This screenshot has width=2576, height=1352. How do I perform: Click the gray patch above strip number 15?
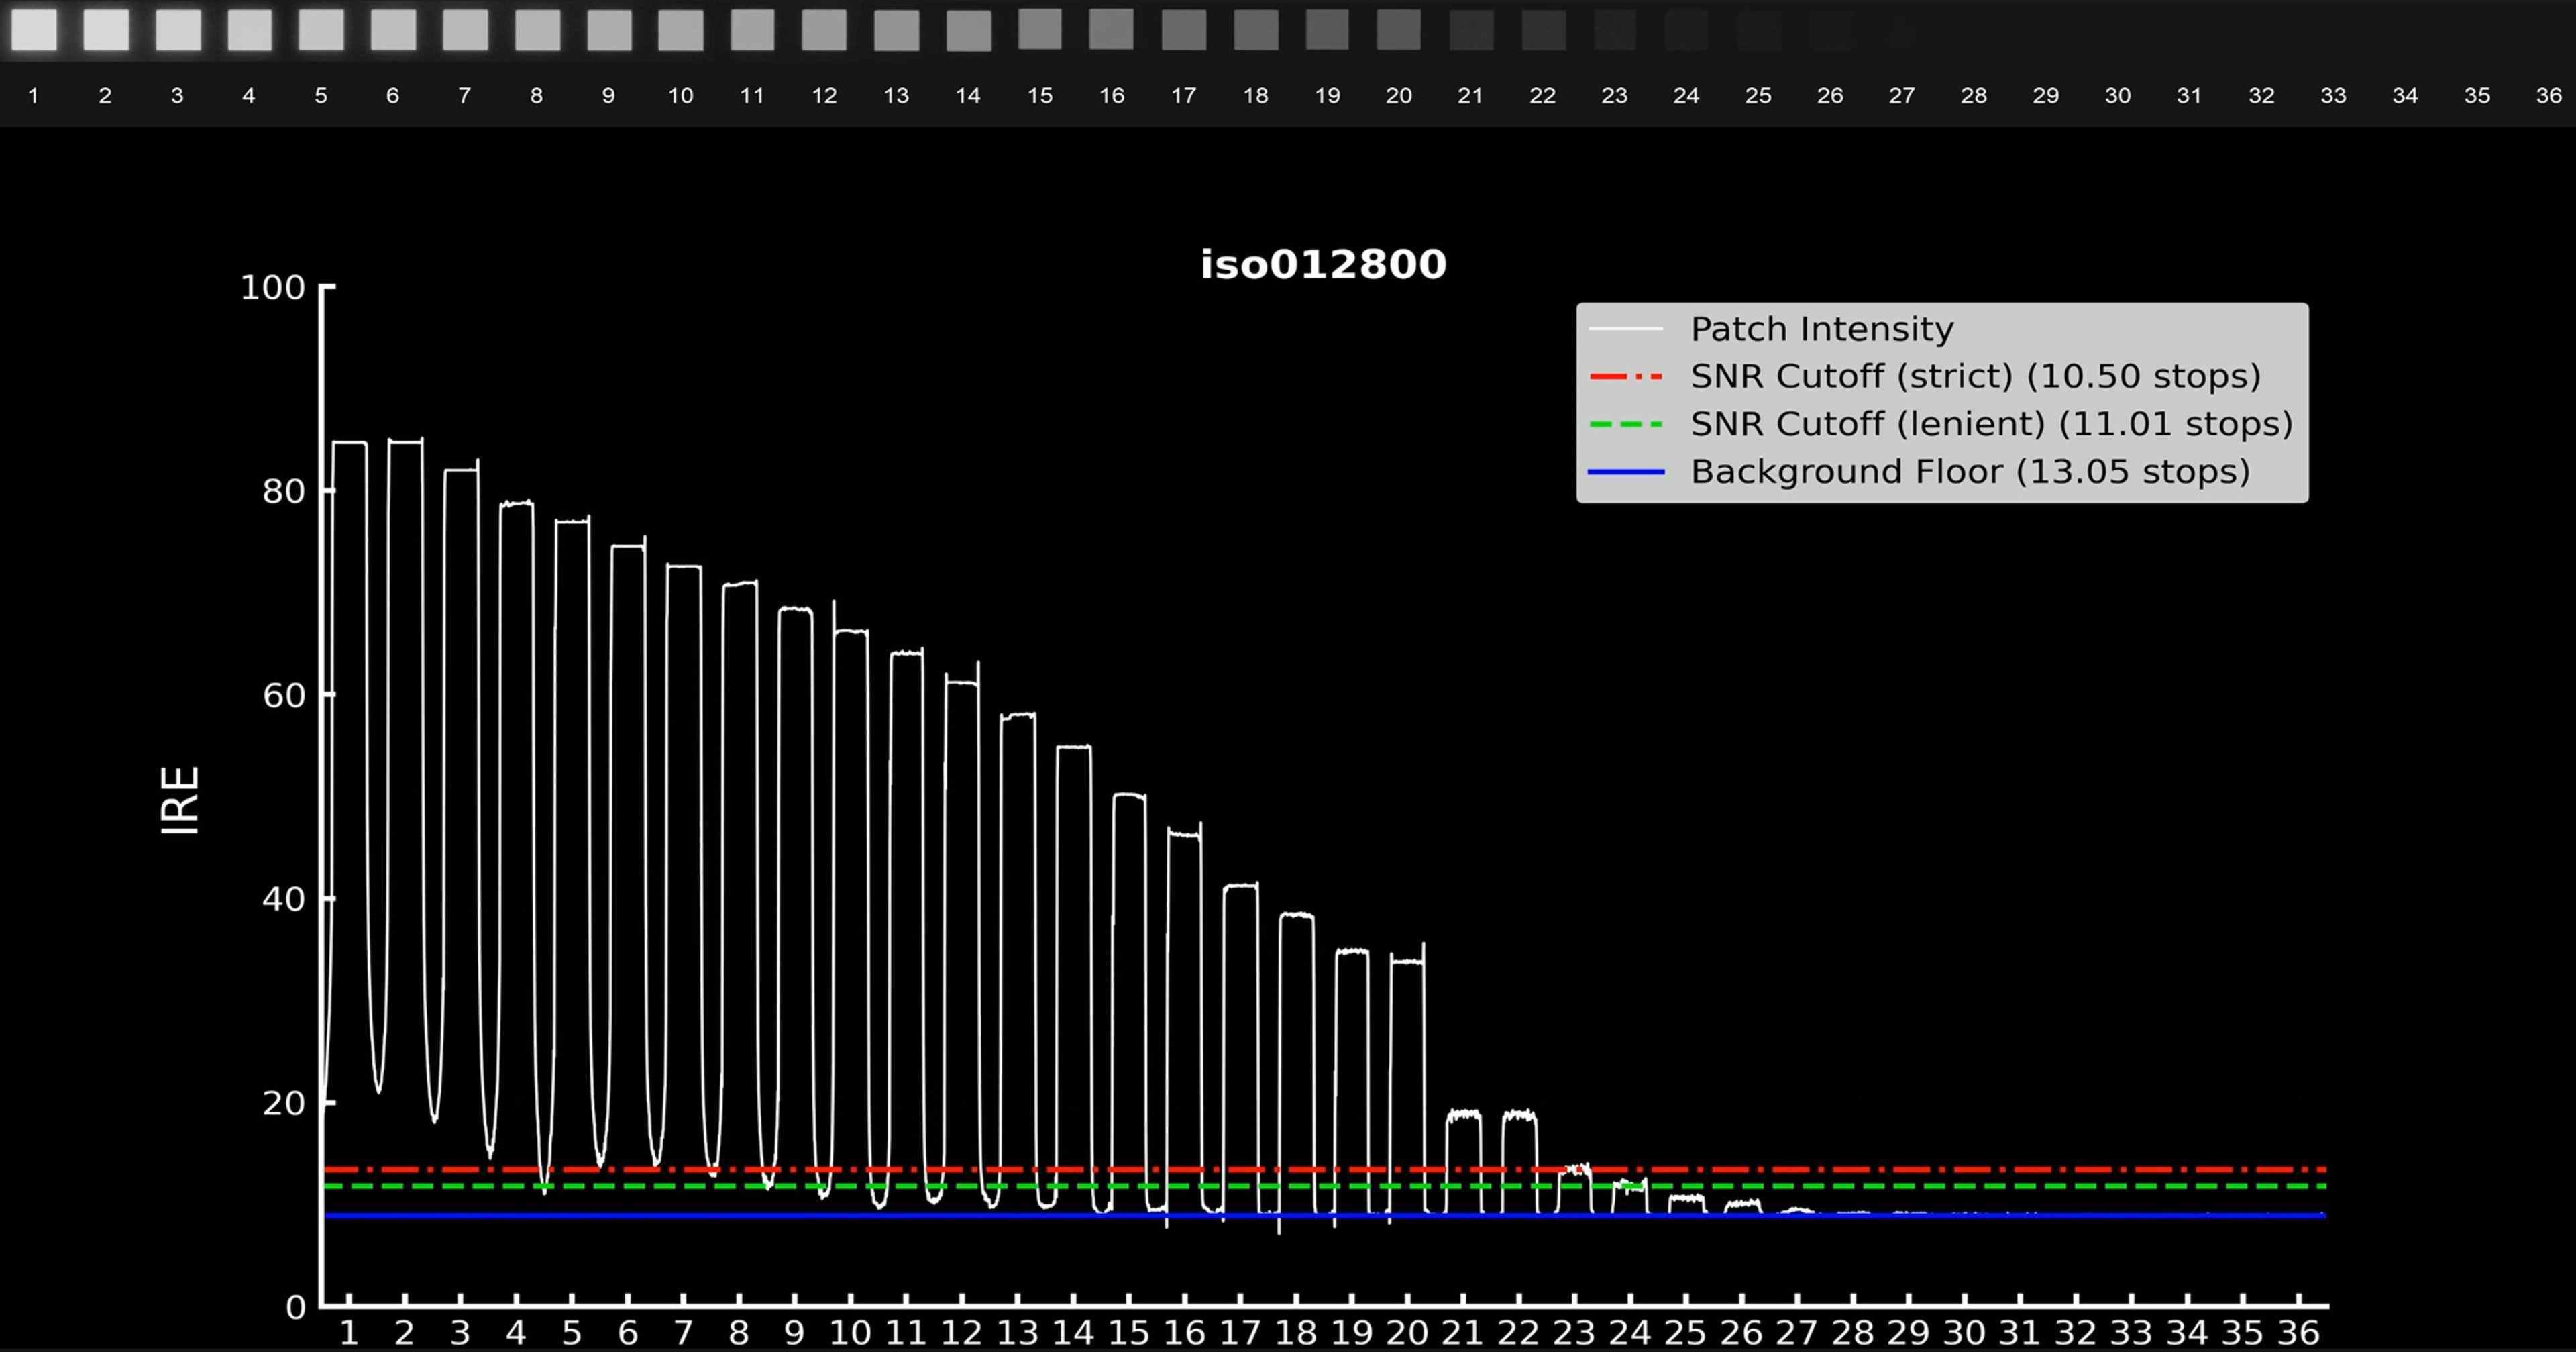pos(1040,29)
